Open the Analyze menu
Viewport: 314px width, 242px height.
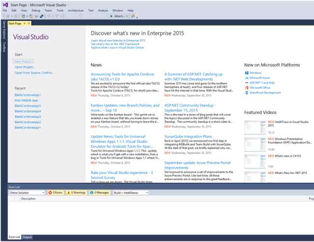coord(103,11)
